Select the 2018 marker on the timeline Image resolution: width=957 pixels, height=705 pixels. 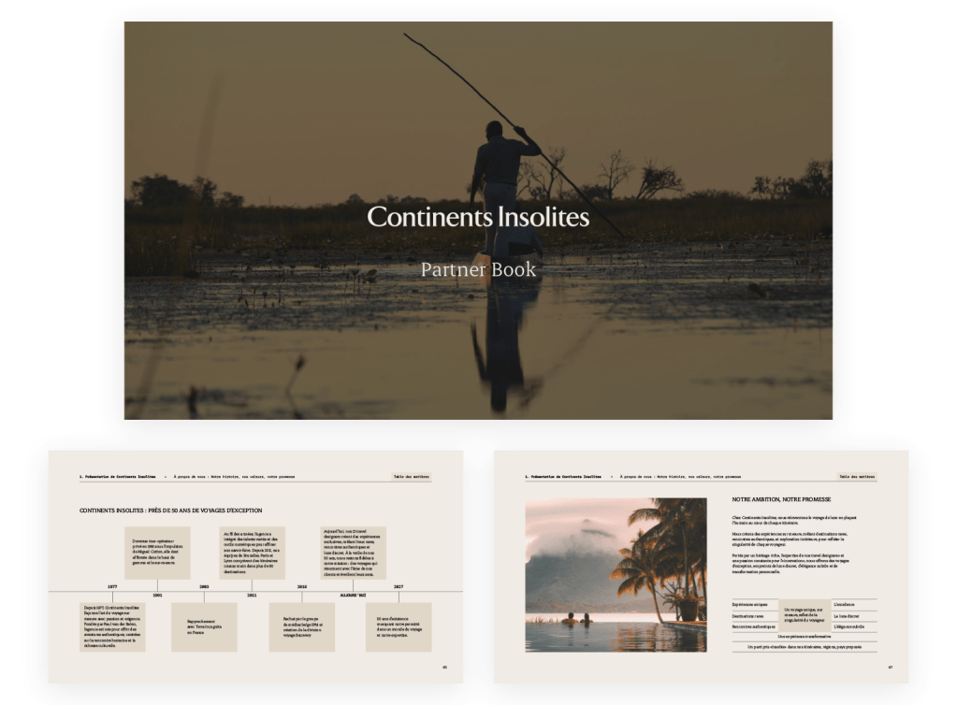point(301,587)
